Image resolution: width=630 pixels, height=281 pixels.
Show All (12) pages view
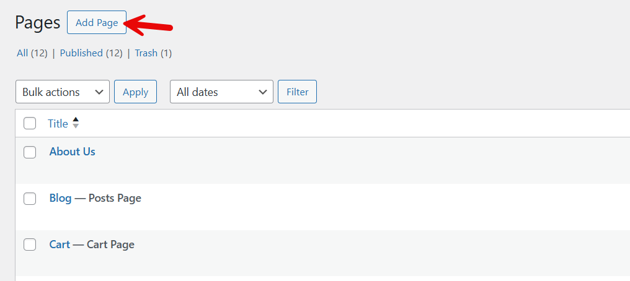(x=32, y=53)
